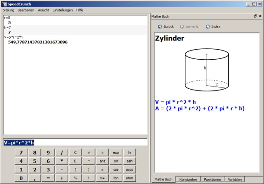Click the x variable button
The width and height of the screenshot is (264, 184).
click(103, 170)
